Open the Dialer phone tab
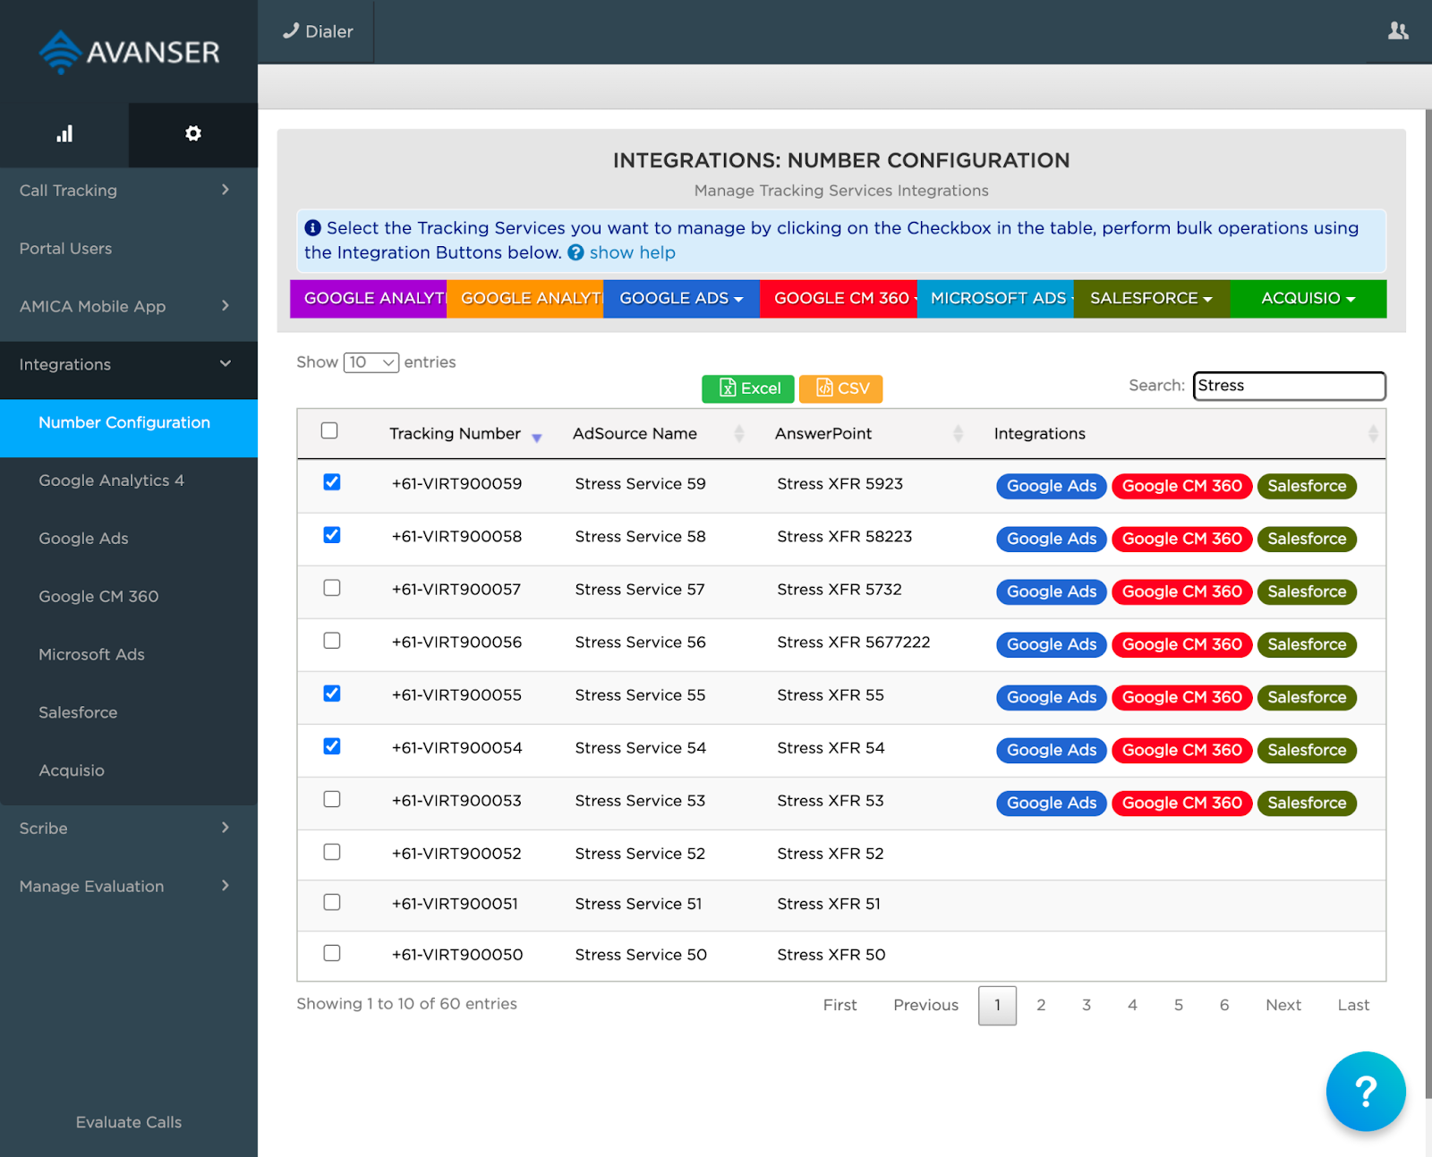The image size is (1432, 1157). coord(318,31)
